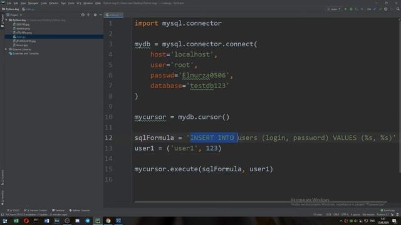
Task: Open the Refactor menu
Action: click(54, 3)
